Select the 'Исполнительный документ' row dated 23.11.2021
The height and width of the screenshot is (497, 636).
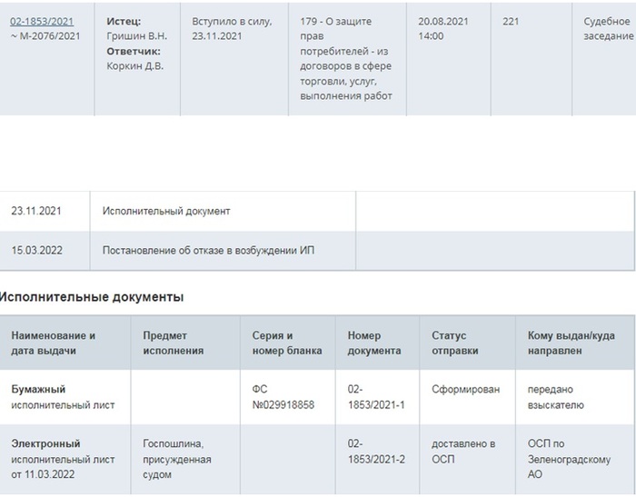pos(166,211)
